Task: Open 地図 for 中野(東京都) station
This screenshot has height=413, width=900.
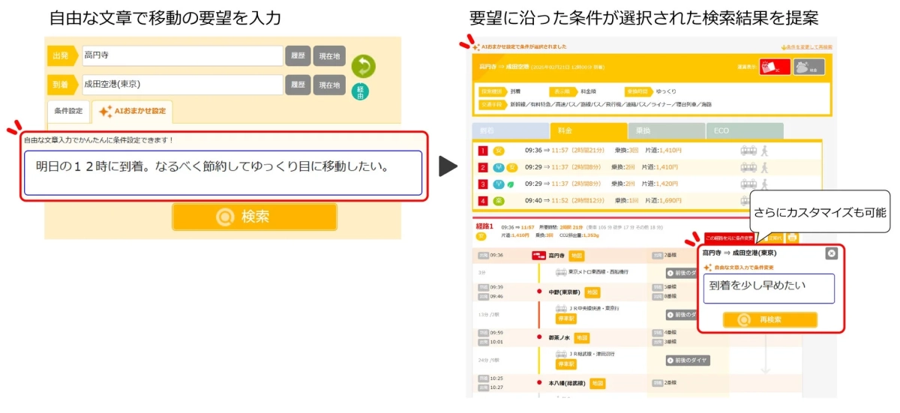Action: click(x=592, y=292)
